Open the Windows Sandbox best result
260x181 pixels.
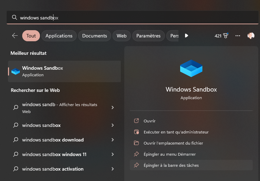64,71
